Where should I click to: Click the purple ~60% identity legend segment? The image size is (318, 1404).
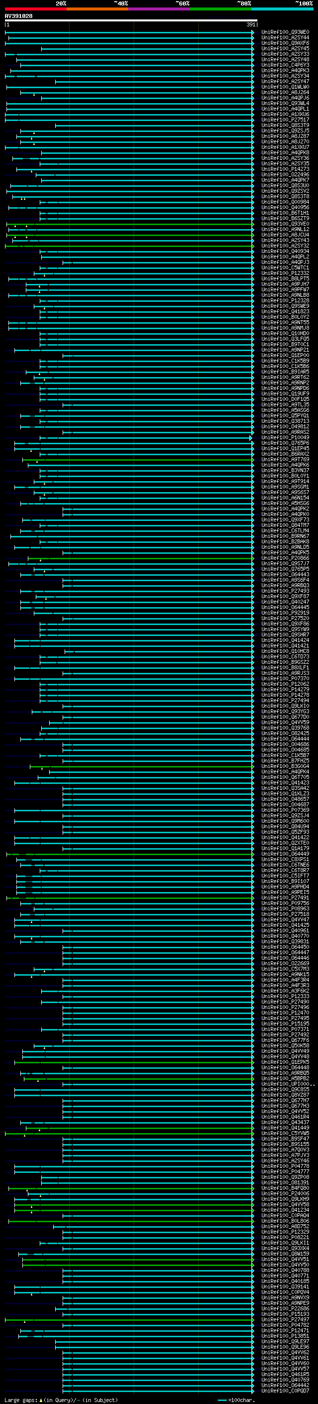159,9
